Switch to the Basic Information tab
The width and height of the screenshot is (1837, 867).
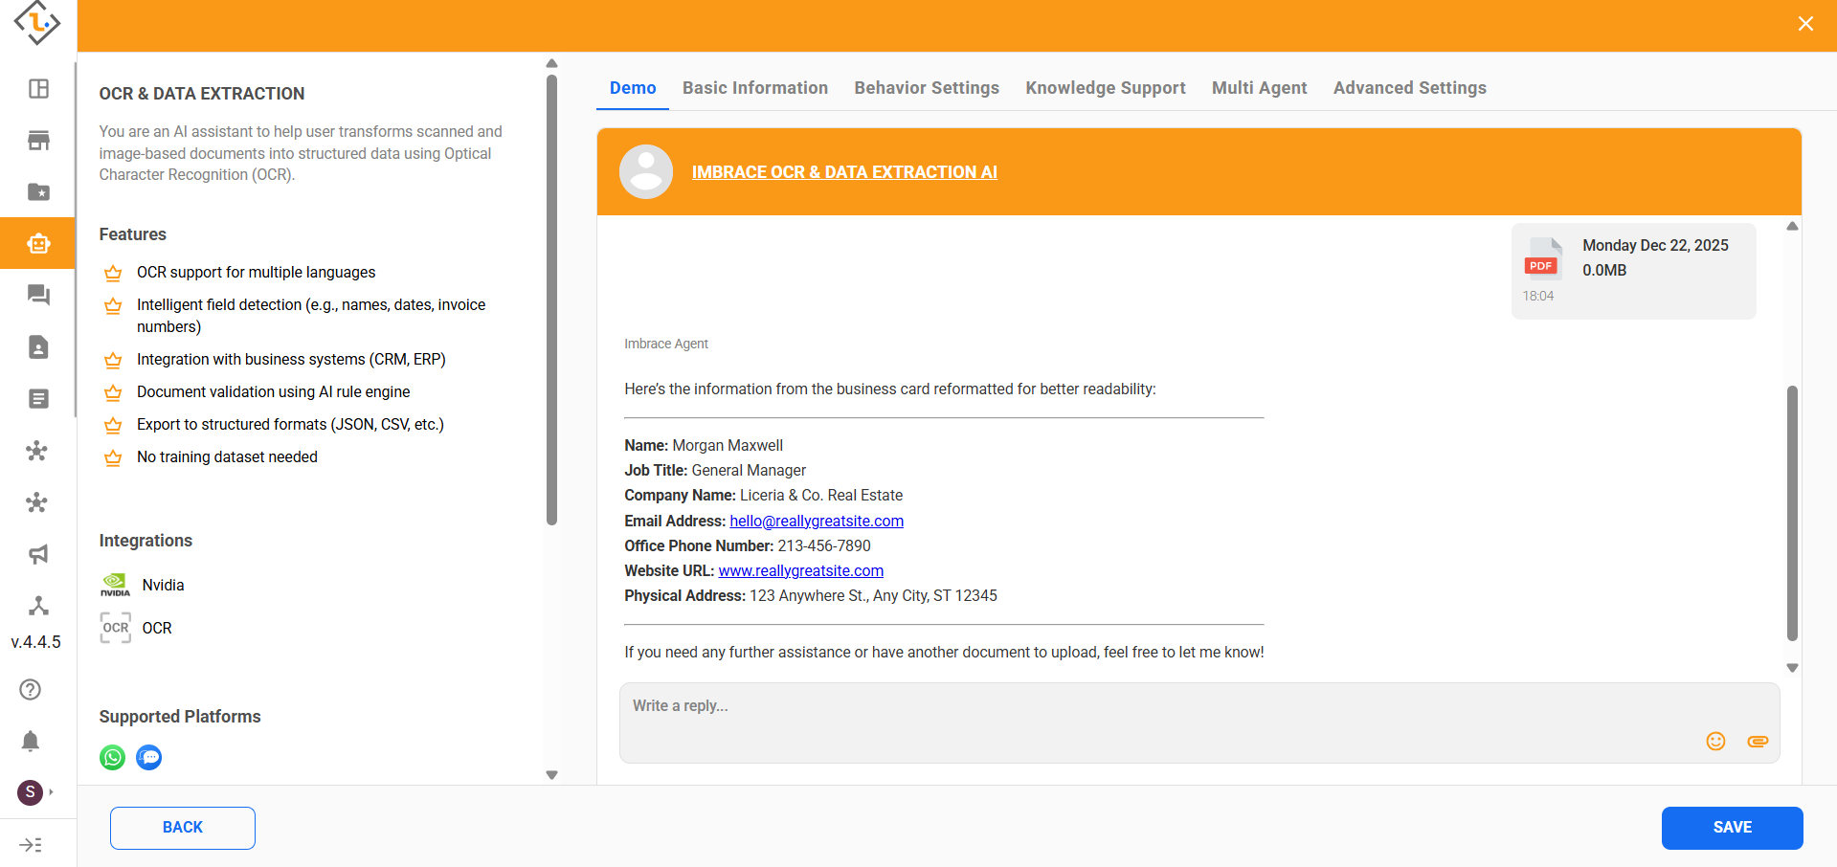point(754,88)
